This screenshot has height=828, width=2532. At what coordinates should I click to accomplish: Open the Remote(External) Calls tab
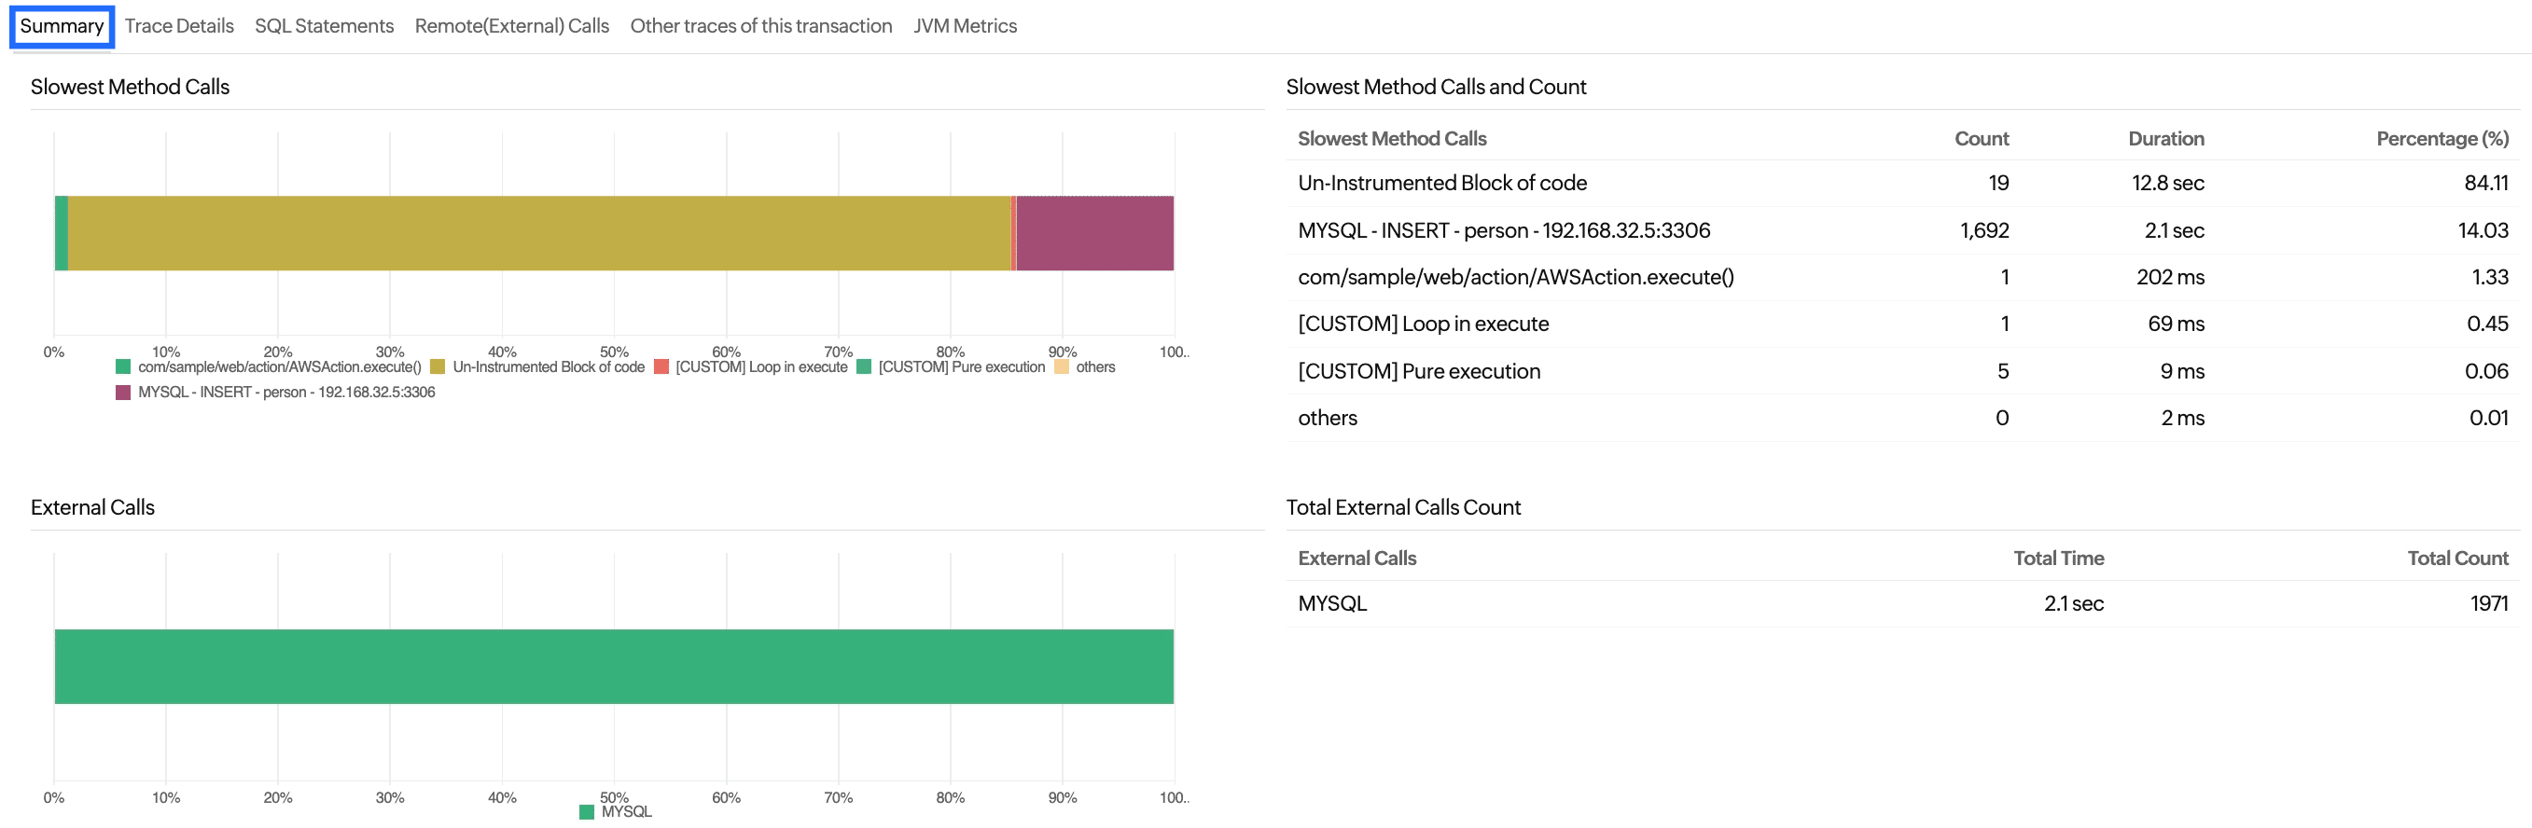[x=511, y=26]
